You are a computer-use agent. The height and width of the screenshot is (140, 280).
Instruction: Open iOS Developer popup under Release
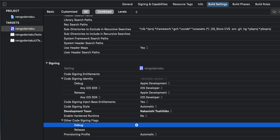pyautogui.click(x=151, y=97)
